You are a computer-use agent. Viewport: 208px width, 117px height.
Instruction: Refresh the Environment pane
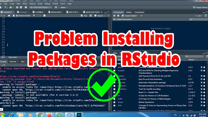click(206, 16)
